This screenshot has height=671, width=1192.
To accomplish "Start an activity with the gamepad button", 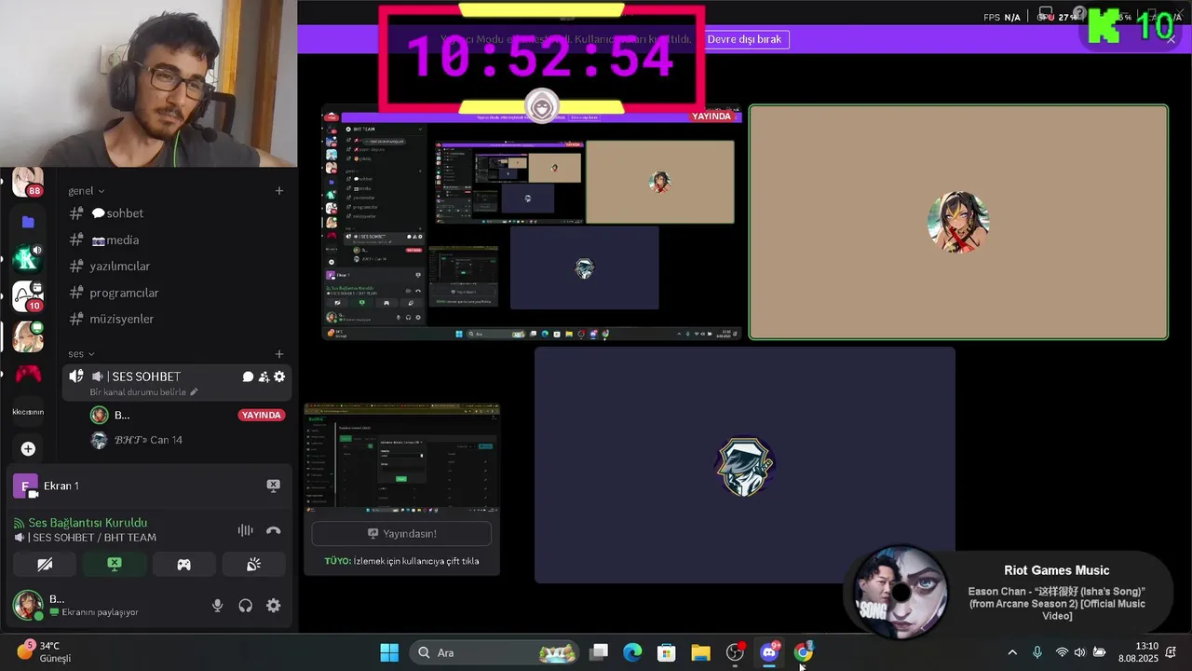I will (183, 564).
